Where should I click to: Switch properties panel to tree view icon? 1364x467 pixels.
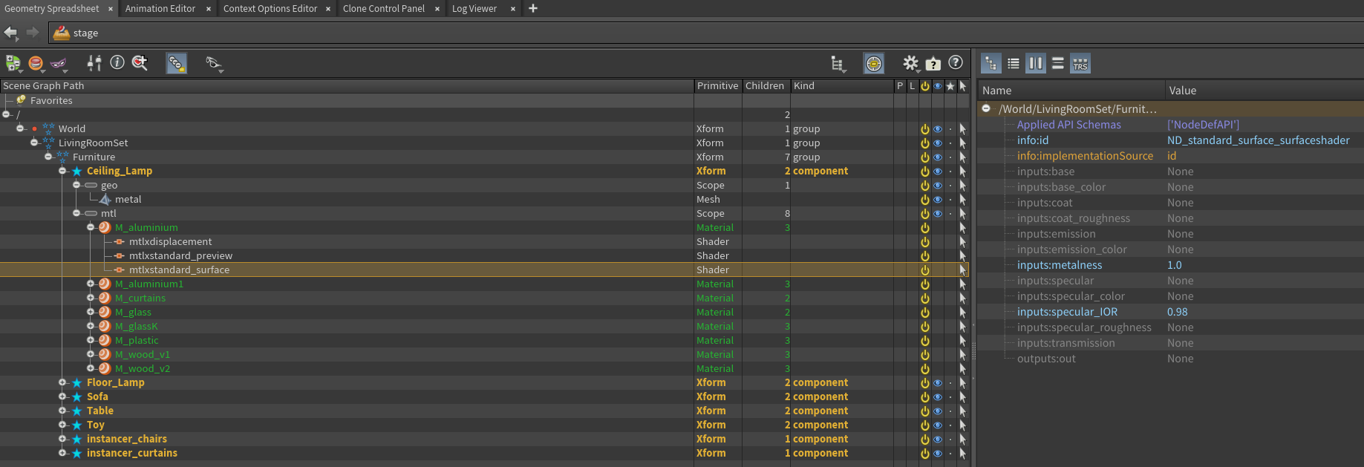[991, 64]
